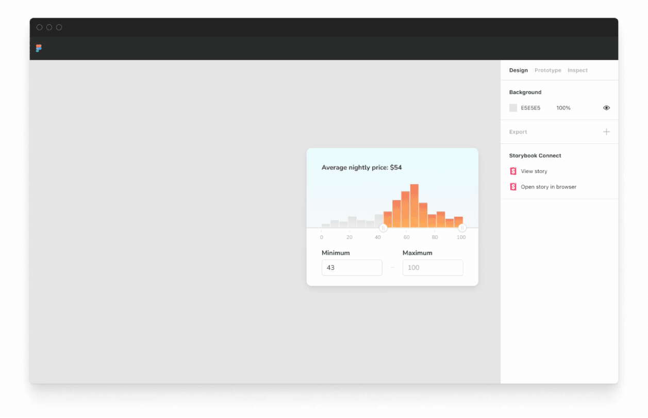Add an export setting with the plus icon
The width and height of the screenshot is (648, 418).
click(606, 132)
